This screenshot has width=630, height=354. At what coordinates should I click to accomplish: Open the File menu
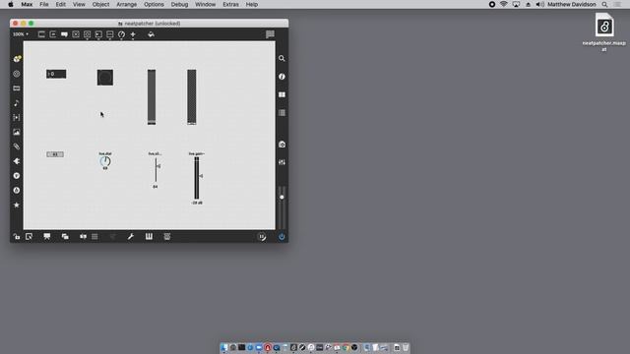click(x=44, y=4)
